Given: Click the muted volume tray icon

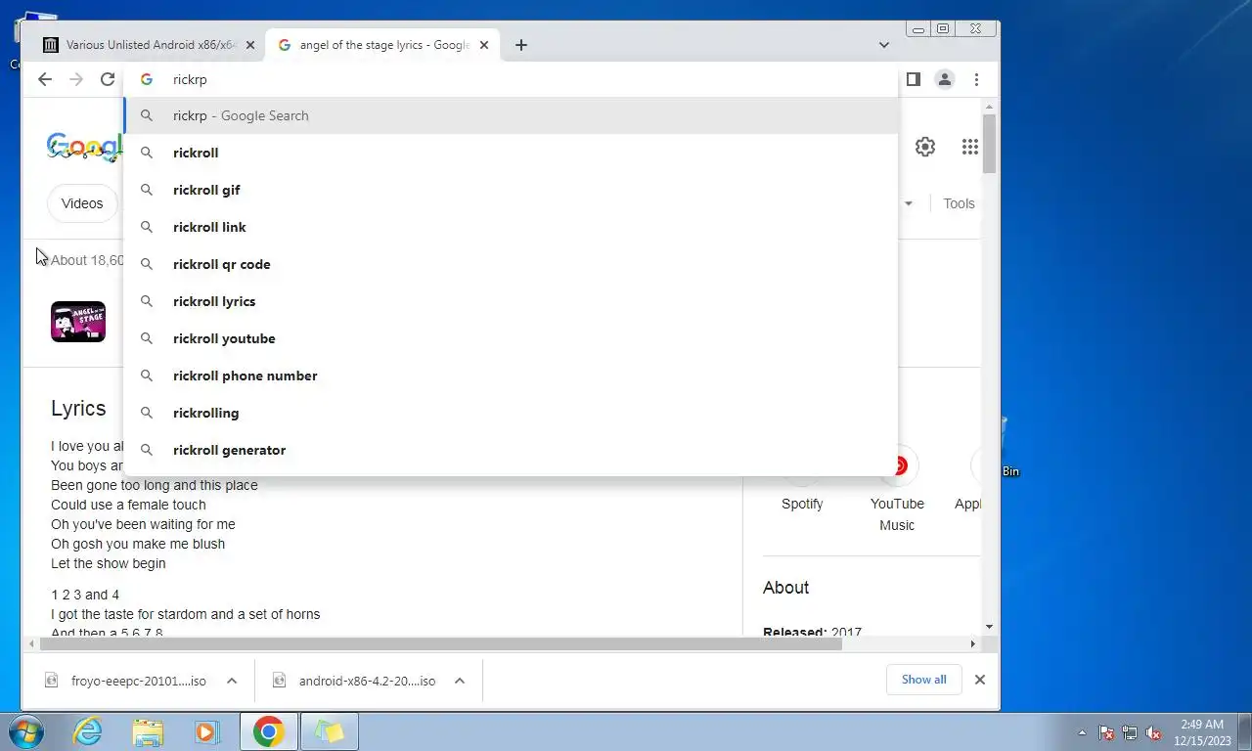Looking at the screenshot, I should pyautogui.click(x=1153, y=732).
